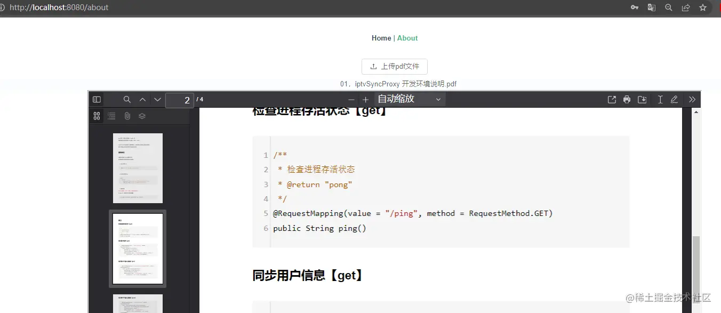721x313 pixels.
Task: Open the Find in document search
Action: [127, 99]
